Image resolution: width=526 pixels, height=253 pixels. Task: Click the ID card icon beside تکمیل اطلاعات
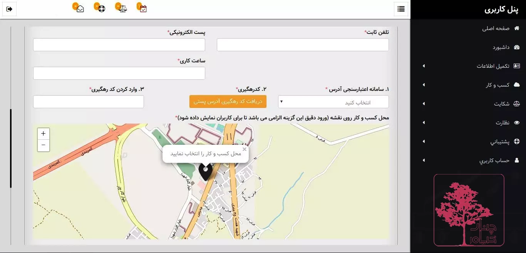[517, 66]
